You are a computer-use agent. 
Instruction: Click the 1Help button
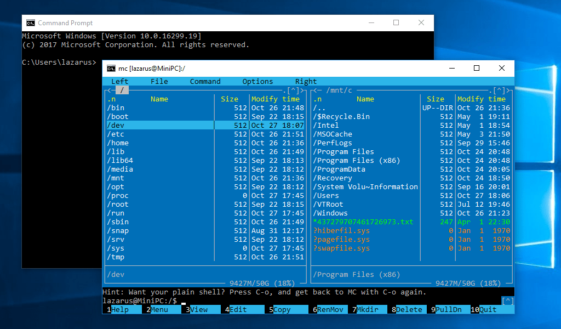click(x=122, y=309)
